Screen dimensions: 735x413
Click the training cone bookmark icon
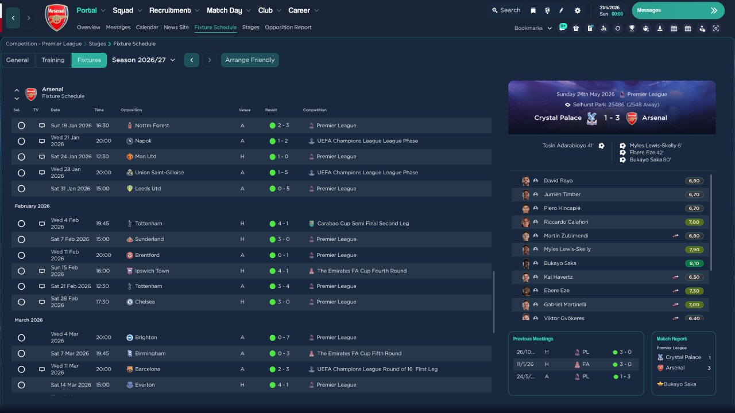tap(660, 28)
